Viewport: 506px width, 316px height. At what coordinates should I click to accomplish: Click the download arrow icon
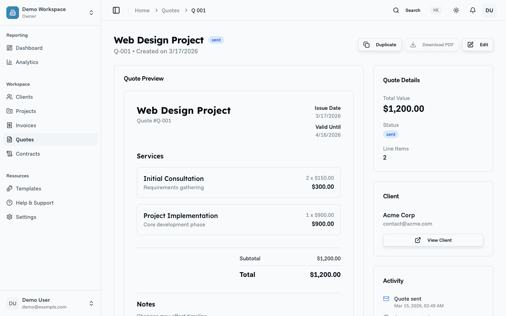[x=413, y=45]
